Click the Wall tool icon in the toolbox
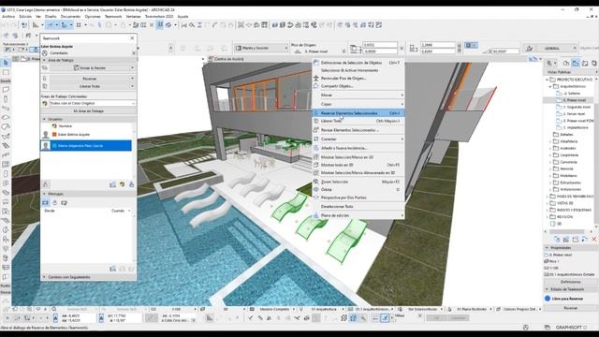 tap(6, 90)
